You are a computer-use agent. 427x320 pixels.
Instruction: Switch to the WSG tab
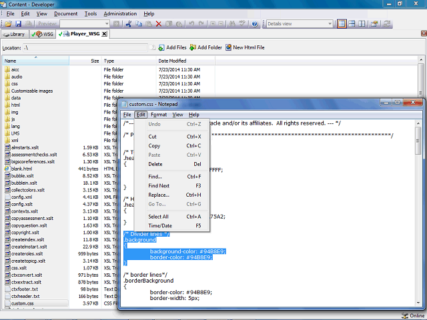coord(43,34)
